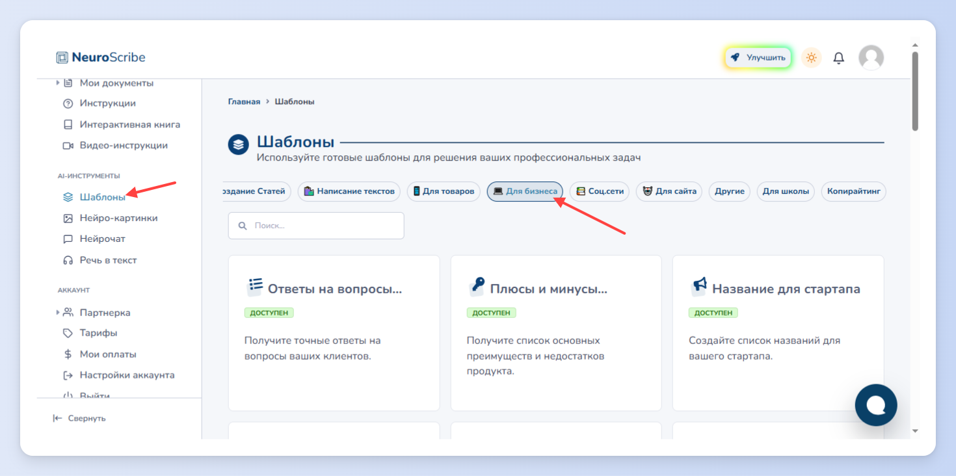Select the Для товаров category tab
Screen dimensions: 956x476
click(444, 191)
